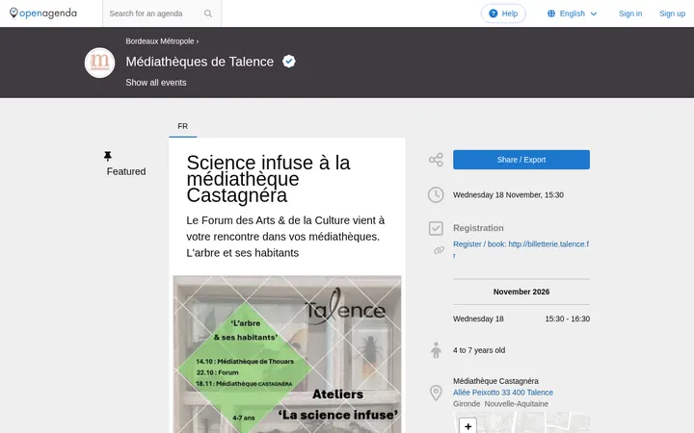Click the globe language icon
The width and height of the screenshot is (694, 433).
click(x=551, y=13)
